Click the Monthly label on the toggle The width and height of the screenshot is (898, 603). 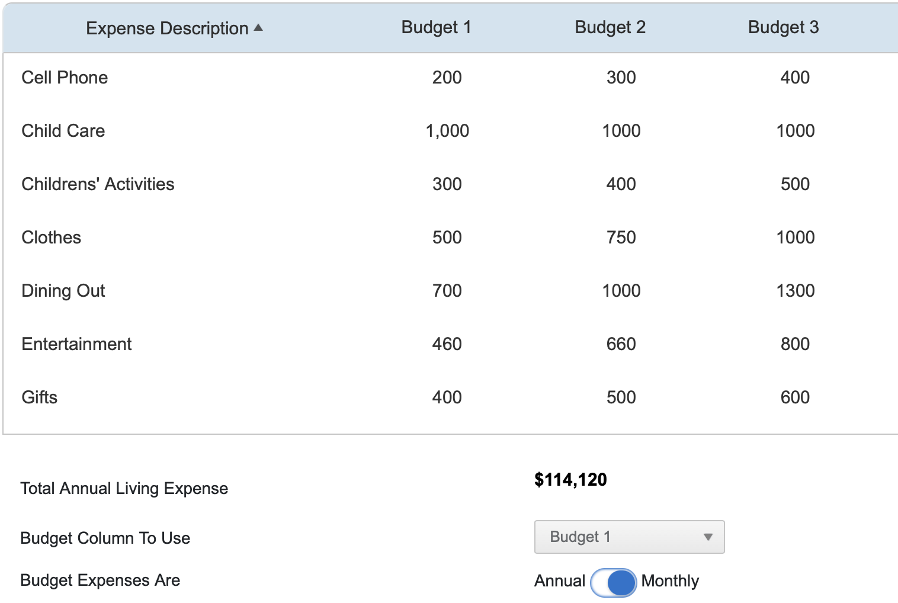coord(669,581)
